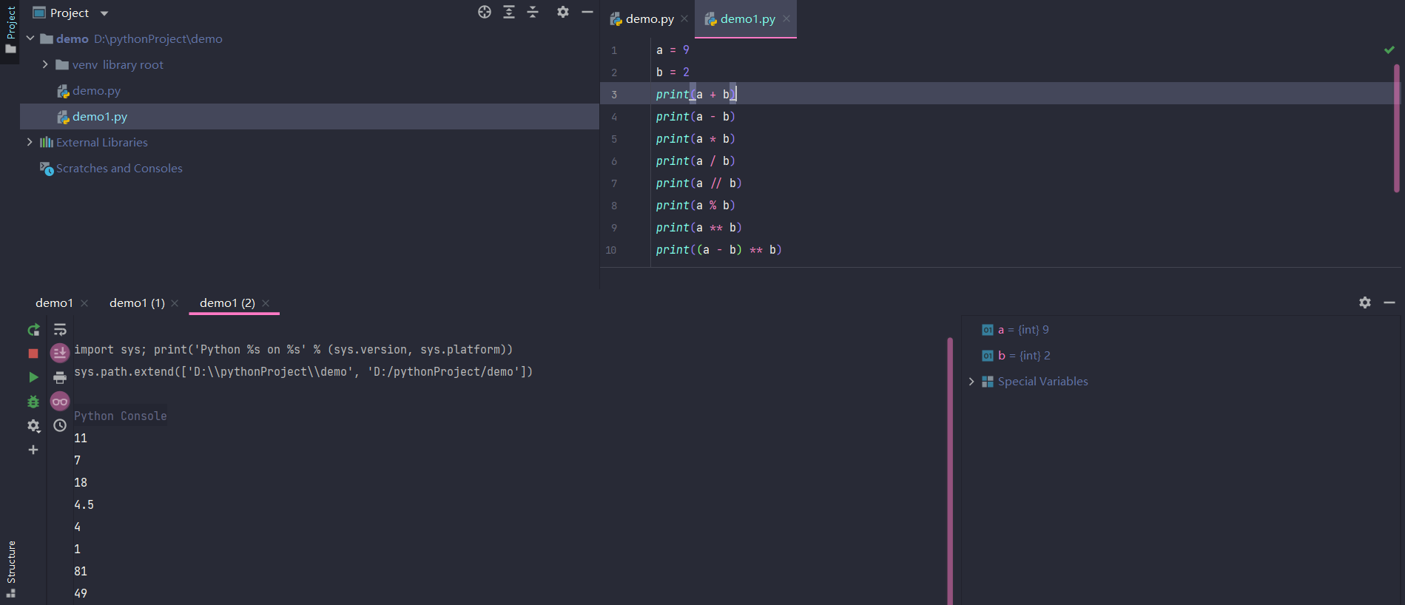Close the demo1 console tab
The width and height of the screenshot is (1405, 605).
[x=84, y=303]
